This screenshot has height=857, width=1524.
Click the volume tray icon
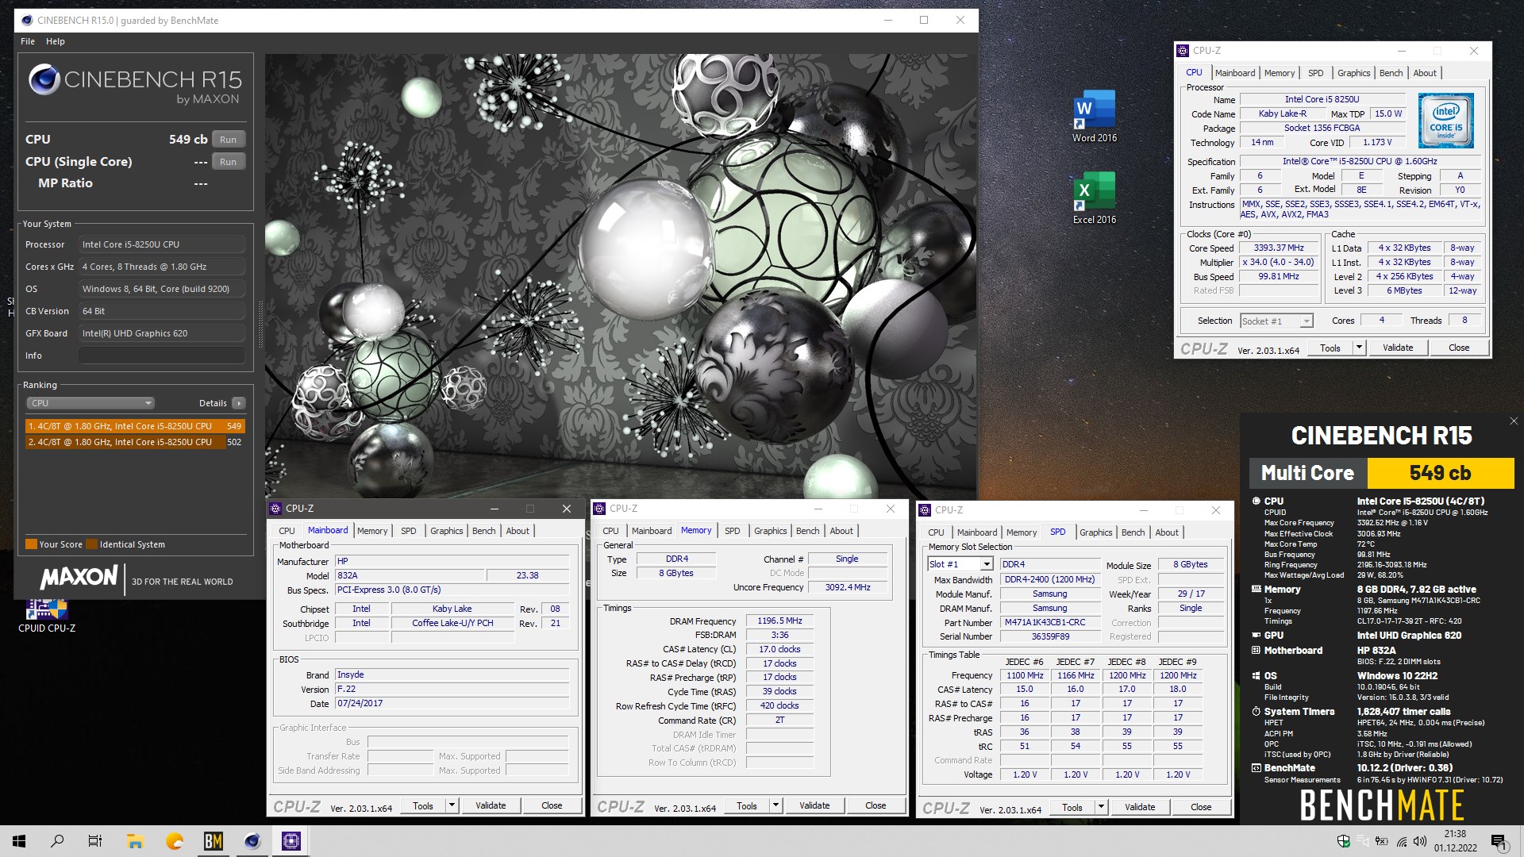click(1420, 841)
